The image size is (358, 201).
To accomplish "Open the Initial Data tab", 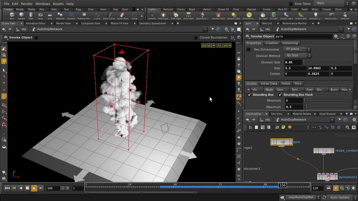I will tap(269, 83).
